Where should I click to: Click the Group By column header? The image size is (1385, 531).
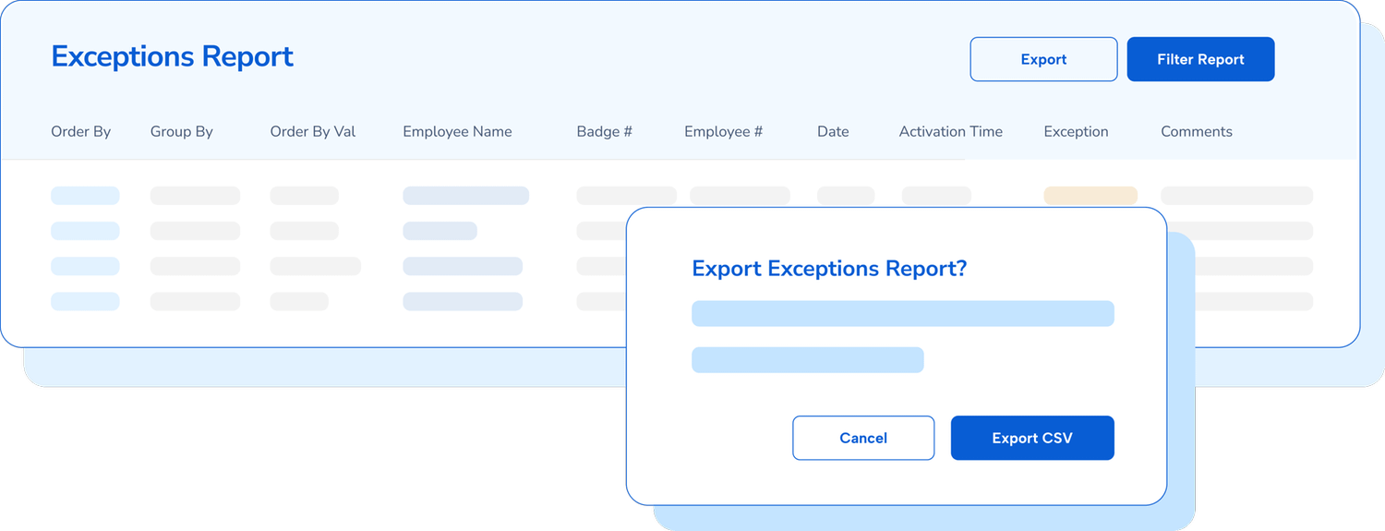tap(181, 131)
